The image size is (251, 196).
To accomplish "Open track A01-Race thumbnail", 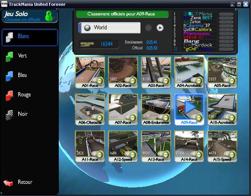I will (x=90, y=69).
